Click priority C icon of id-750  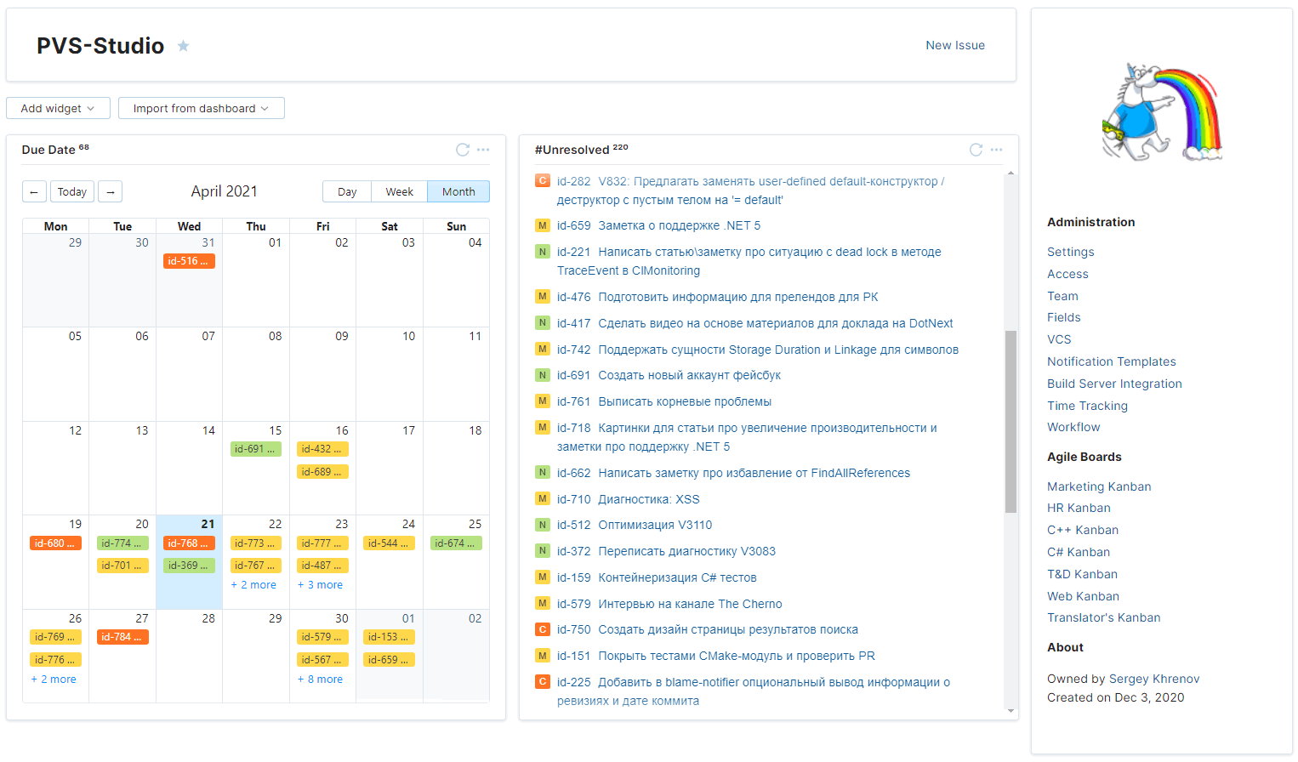[542, 629]
